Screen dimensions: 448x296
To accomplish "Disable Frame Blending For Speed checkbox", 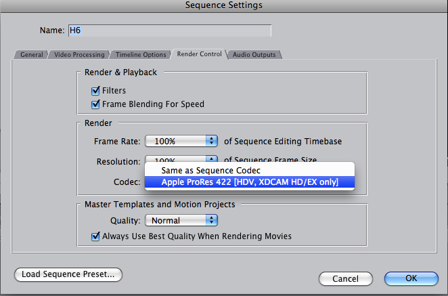I will pos(95,104).
